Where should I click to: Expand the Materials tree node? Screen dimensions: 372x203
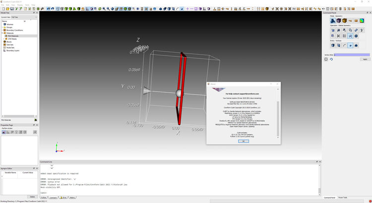[x=2, y=33]
